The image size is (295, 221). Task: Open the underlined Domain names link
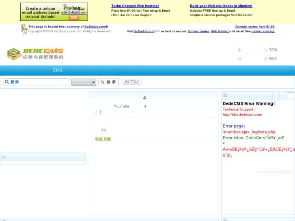(198, 31)
